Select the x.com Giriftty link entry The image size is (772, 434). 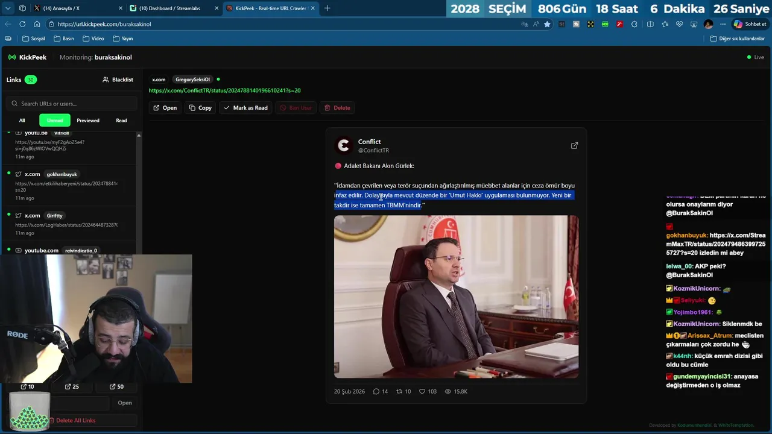[69, 224]
